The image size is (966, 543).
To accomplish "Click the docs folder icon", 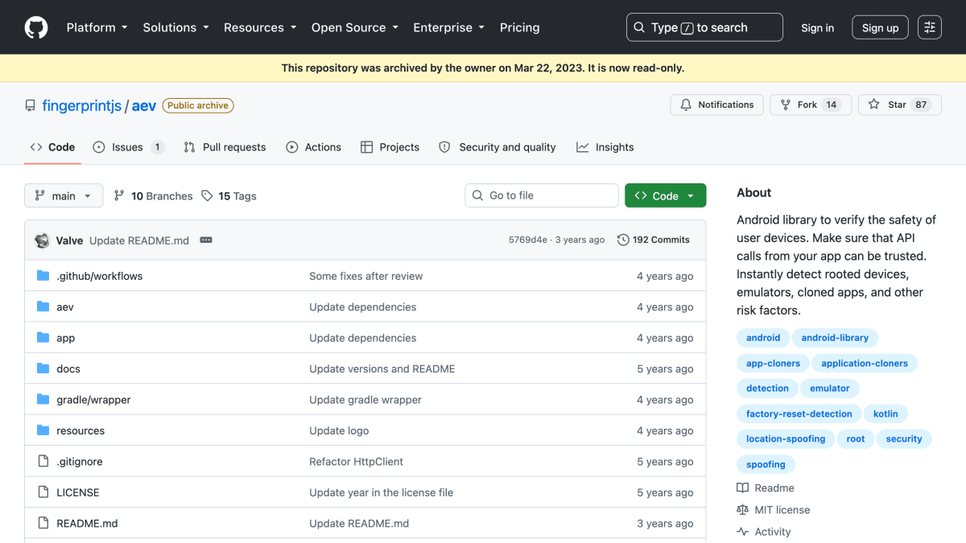I will 43,368.
